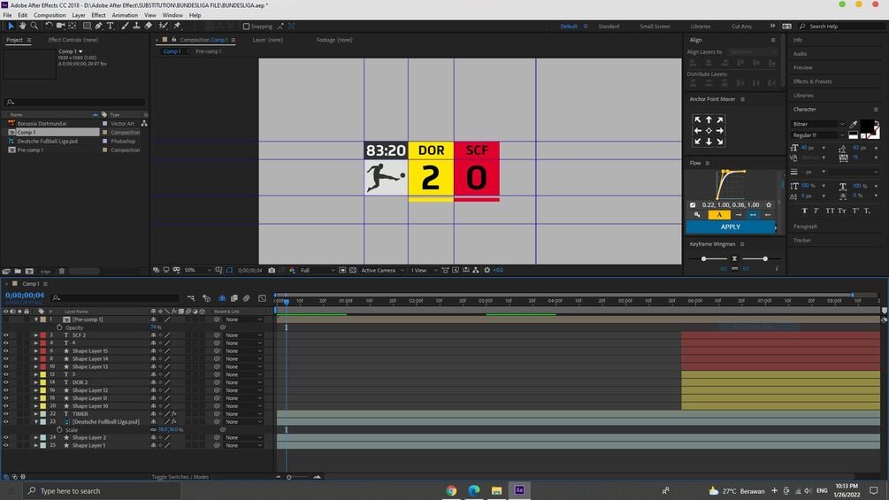Open parent dropdown for Shape Layer 14
Viewport: 889px width, 500px height.
pos(244,358)
